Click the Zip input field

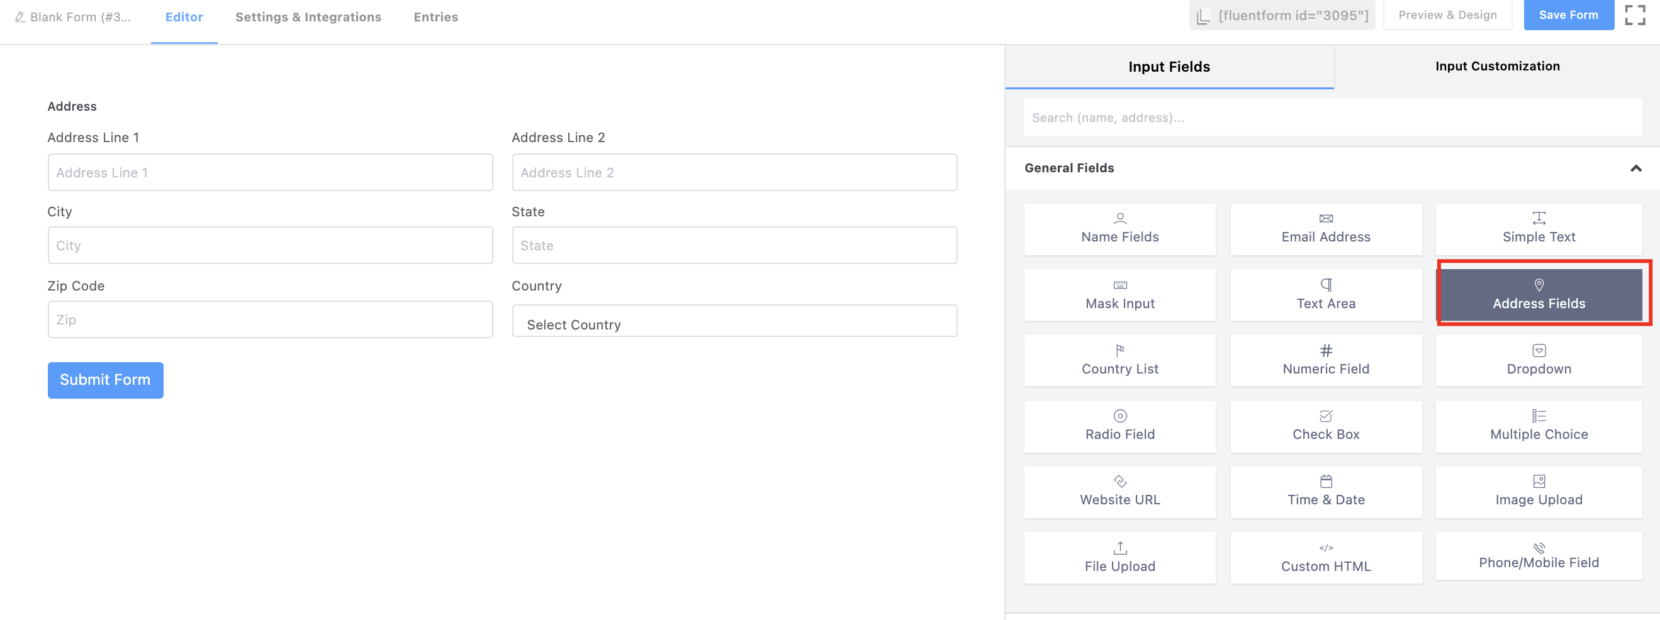click(270, 319)
